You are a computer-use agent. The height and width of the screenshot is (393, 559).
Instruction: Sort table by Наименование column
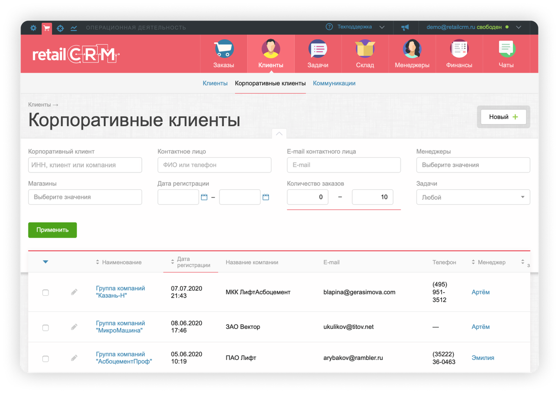[119, 262]
